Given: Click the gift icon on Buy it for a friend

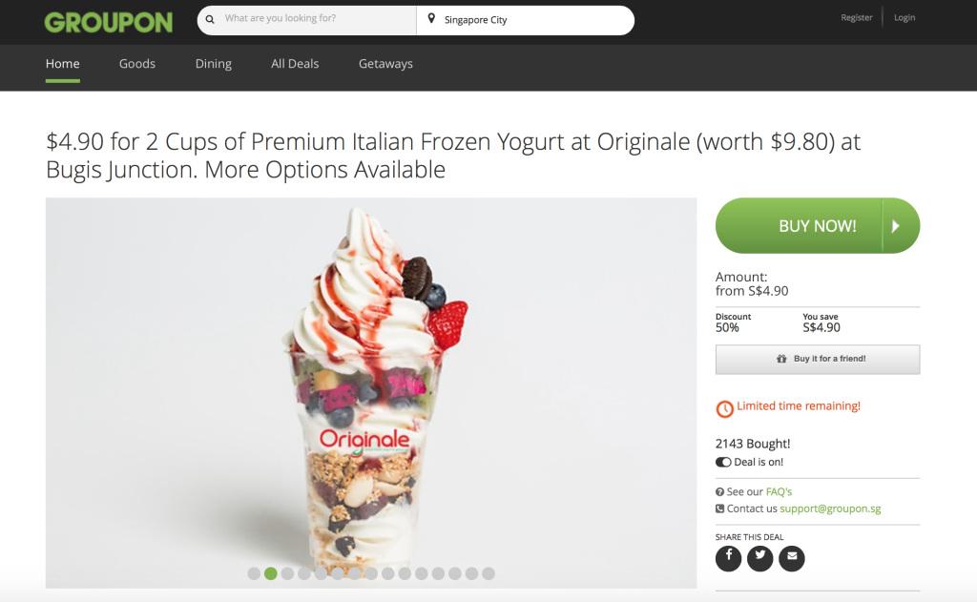Looking at the screenshot, I should click(781, 359).
